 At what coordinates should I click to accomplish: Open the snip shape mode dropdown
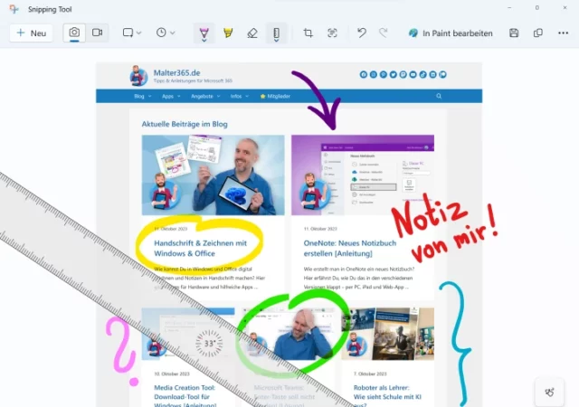(x=132, y=33)
